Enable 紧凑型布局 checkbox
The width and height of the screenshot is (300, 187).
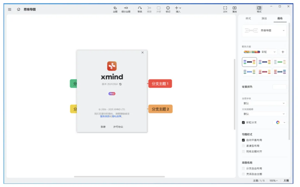[243, 146]
